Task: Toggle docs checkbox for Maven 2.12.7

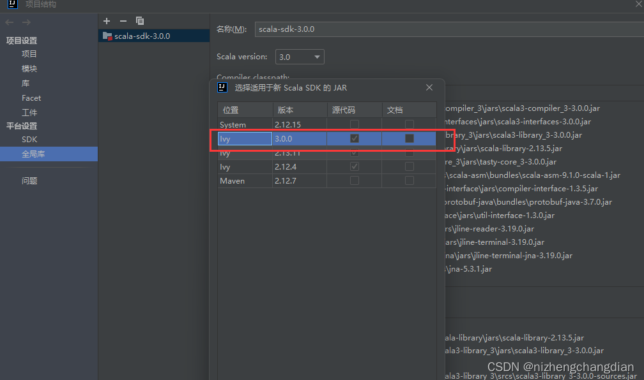Action: (410, 180)
